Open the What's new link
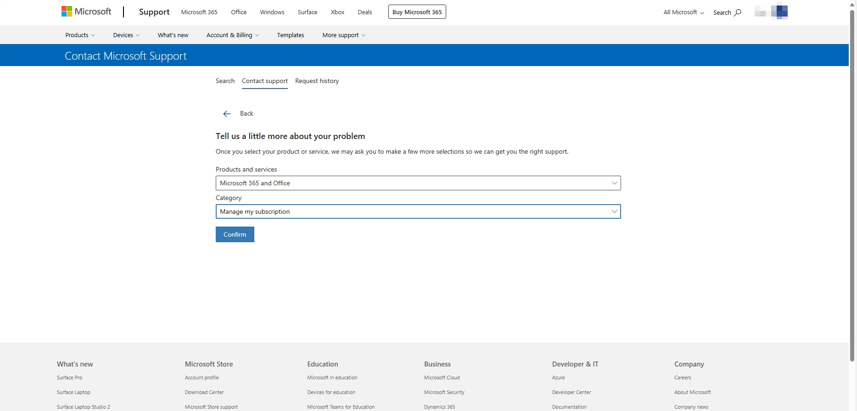This screenshot has height=411, width=857. (173, 35)
